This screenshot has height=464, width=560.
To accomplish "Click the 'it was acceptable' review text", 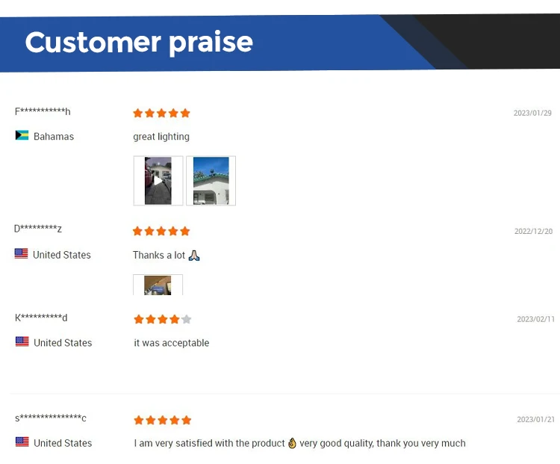I will [171, 343].
